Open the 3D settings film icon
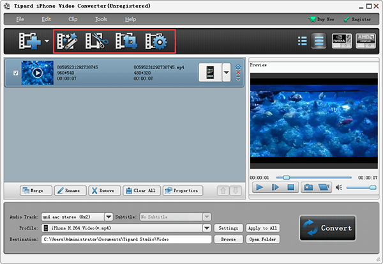Viewport: 383px width, 264px height. click(x=126, y=42)
